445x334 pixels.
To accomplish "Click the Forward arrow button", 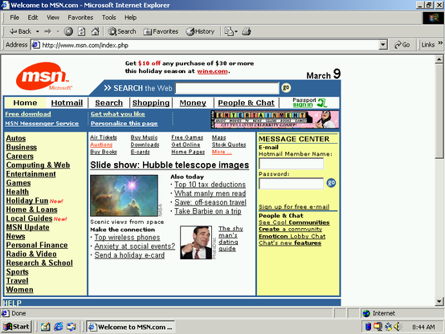I will click(47, 31).
